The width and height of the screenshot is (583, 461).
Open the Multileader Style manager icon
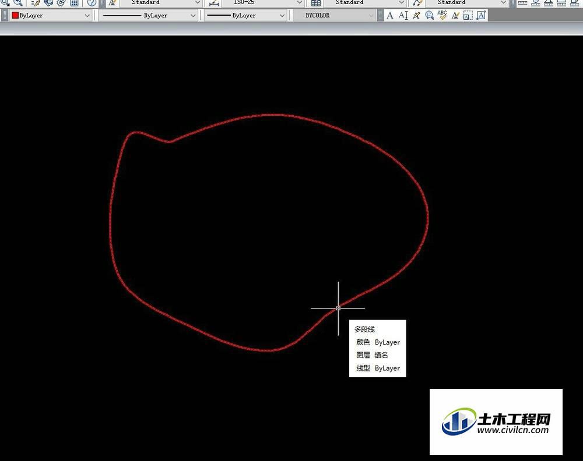click(417, 2)
